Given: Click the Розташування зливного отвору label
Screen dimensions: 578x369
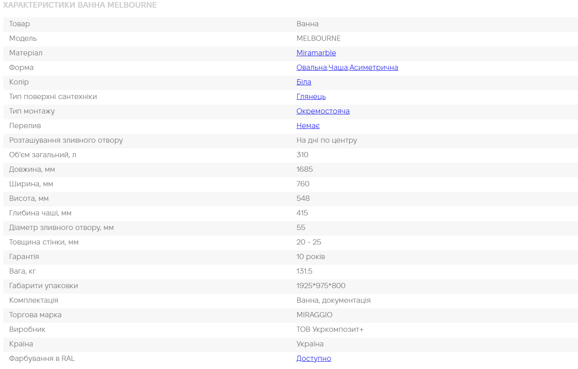Looking at the screenshot, I should pos(66,140).
